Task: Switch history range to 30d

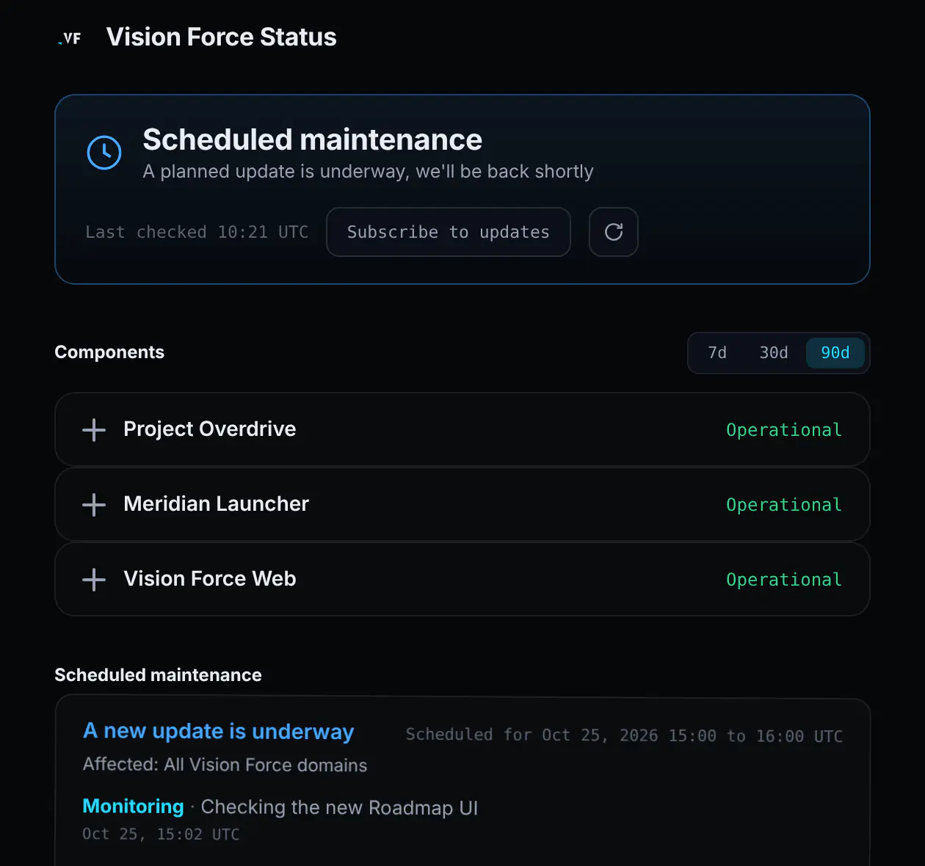Action: tap(774, 353)
